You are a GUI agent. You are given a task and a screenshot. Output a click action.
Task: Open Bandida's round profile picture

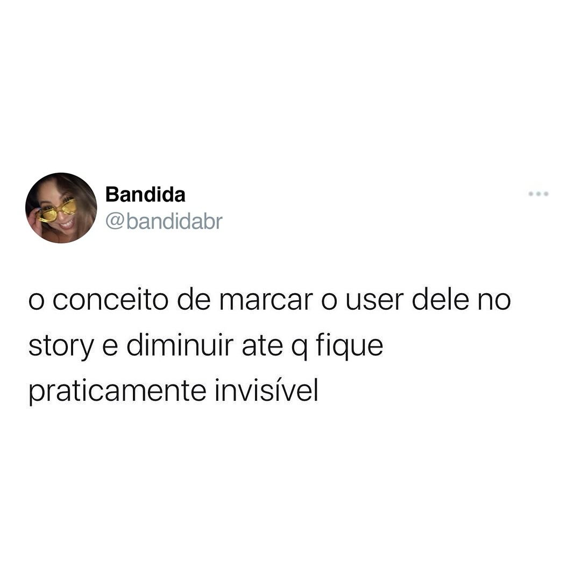(x=61, y=208)
